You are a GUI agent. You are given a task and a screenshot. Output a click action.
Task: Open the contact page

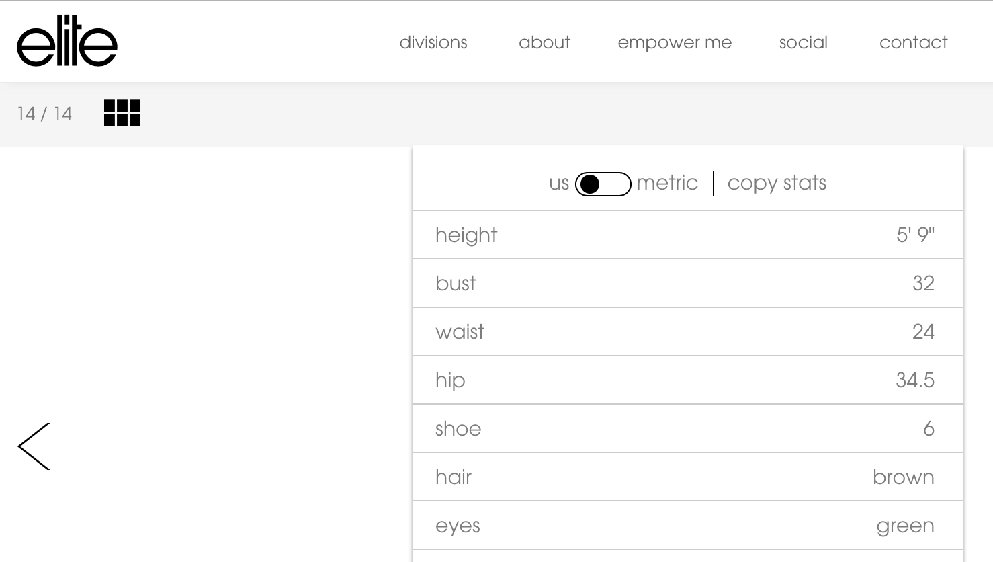tap(914, 42)
